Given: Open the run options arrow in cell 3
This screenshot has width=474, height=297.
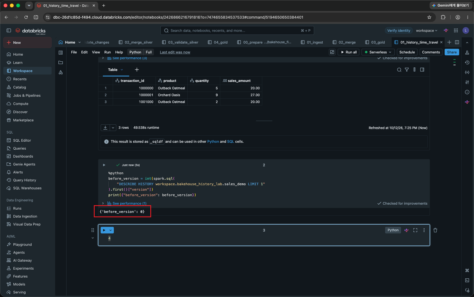Looking at the screenshot, I should 111,230.
